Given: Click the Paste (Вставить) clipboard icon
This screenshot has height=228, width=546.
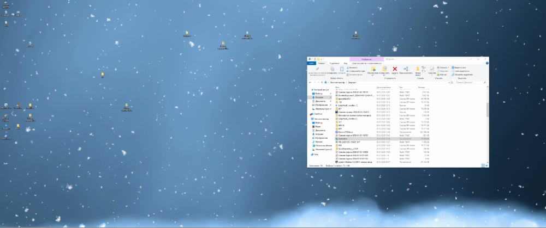Looking at the screenshot, I should coord(342,70).
